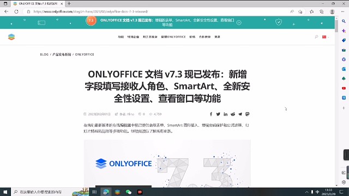Open the Read aloud icon in the address bar
Viewport: 349px width, 196px height.
[x=292, y=11]
